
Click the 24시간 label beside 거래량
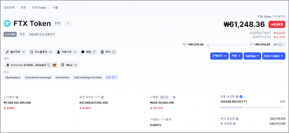tap(164, 97)
